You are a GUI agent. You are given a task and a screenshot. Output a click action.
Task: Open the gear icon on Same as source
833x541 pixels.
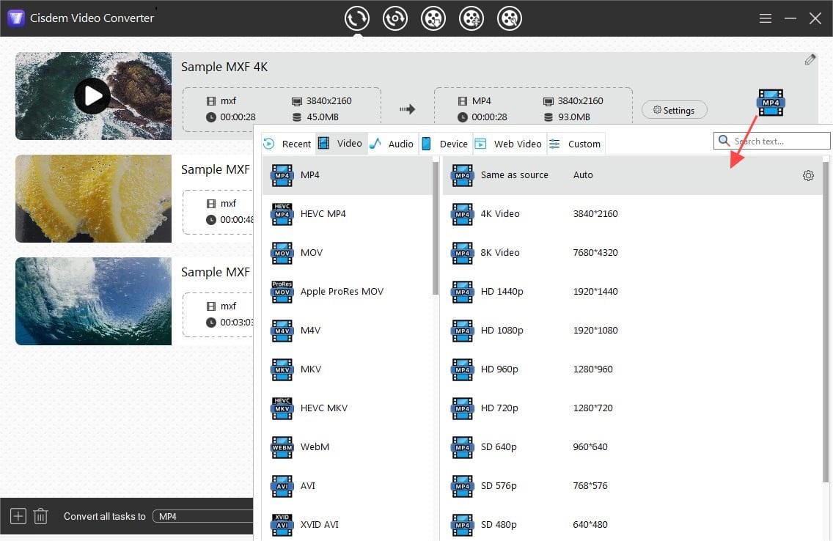coord(808,175)
